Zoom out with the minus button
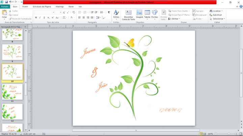243x136 pixels. point(216,134)
